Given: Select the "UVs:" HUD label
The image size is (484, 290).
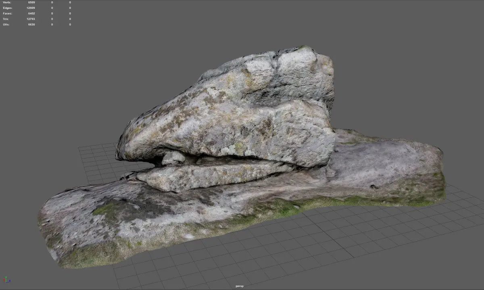Looking at the screenshot, I should [x=6, y=25].
